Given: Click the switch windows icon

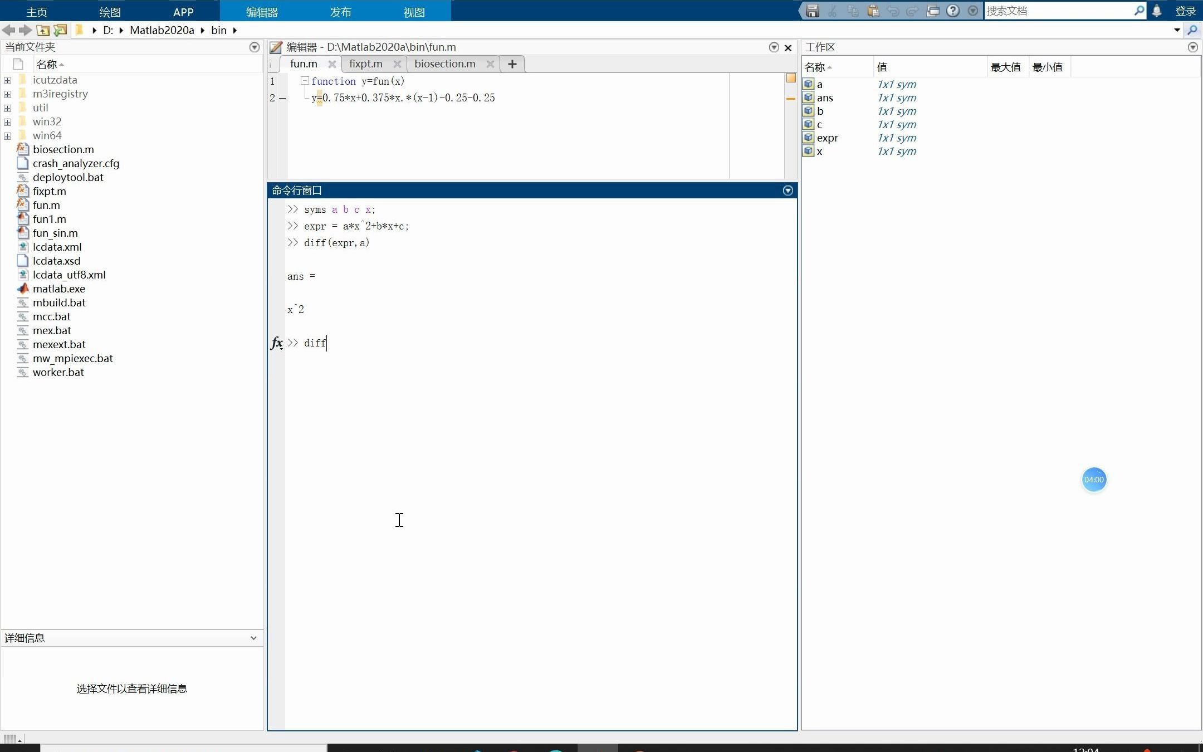Looking at the screenshot, I should 933,11.
